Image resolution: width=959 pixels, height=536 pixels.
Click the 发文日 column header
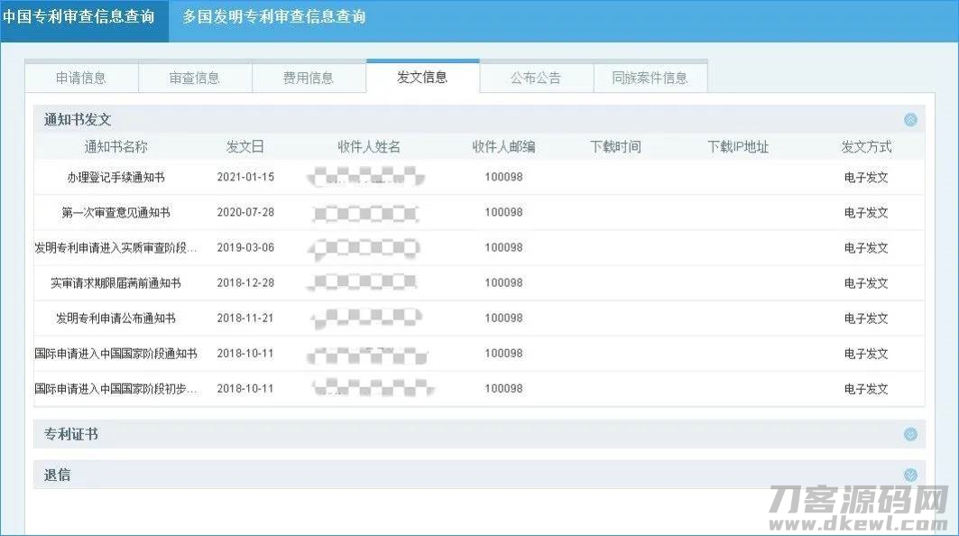point(245,146)
